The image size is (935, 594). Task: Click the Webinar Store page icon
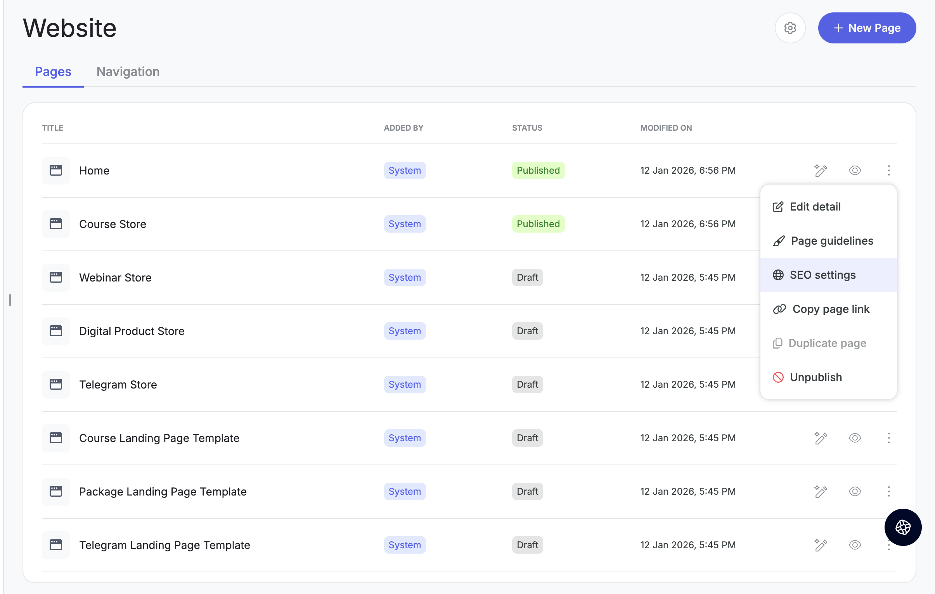tap(56, 277)
